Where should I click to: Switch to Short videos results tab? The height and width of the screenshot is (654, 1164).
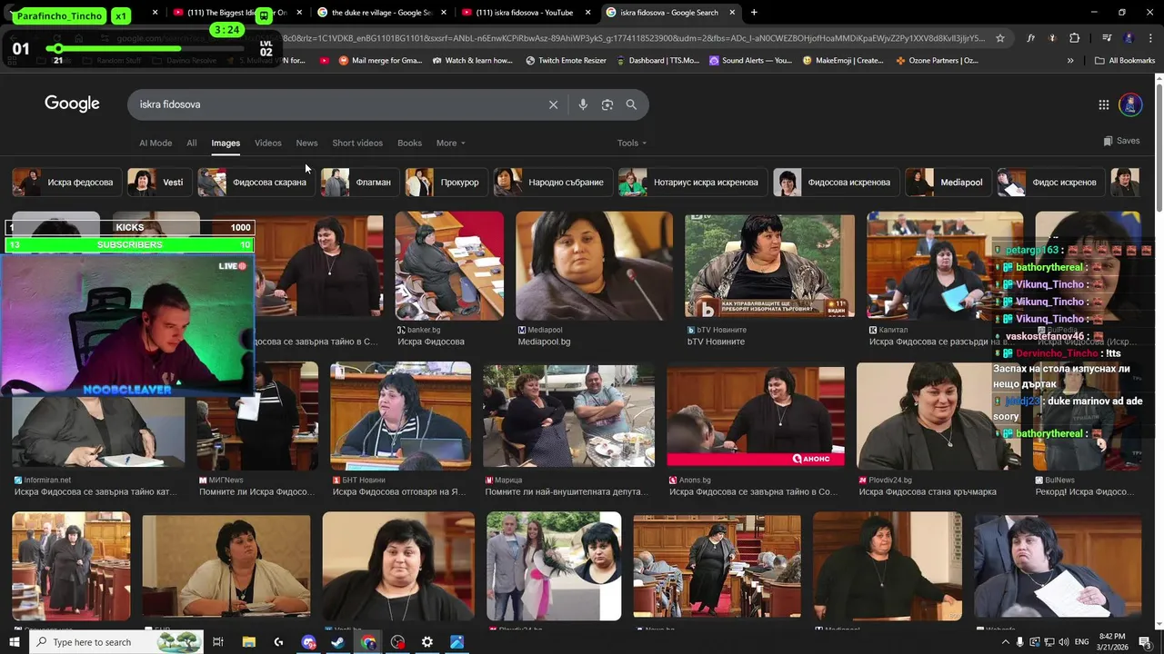tap(357, 143)
